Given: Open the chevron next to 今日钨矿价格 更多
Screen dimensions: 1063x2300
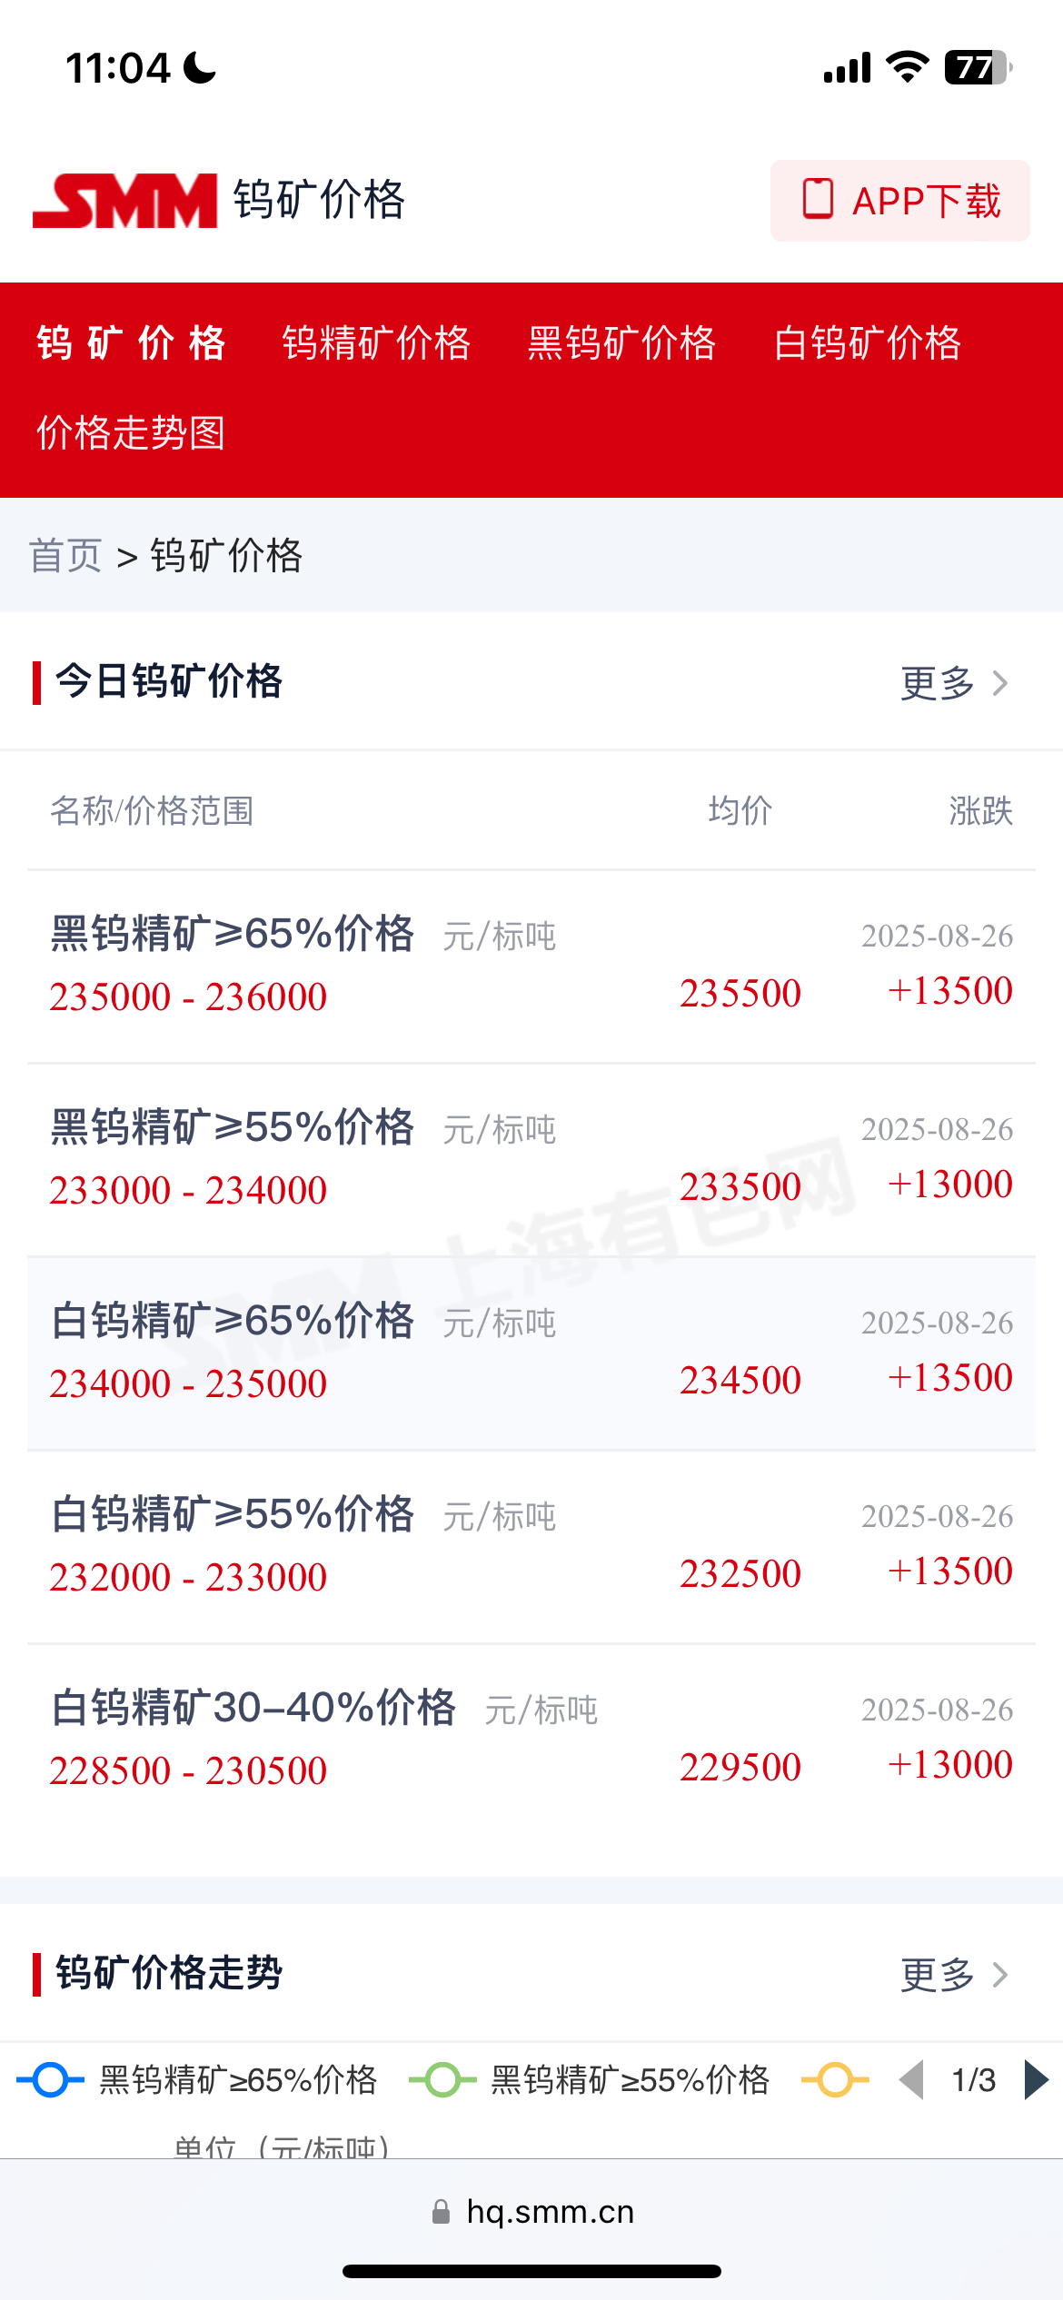Looking at the screenshot, I should click(1000, 683).
